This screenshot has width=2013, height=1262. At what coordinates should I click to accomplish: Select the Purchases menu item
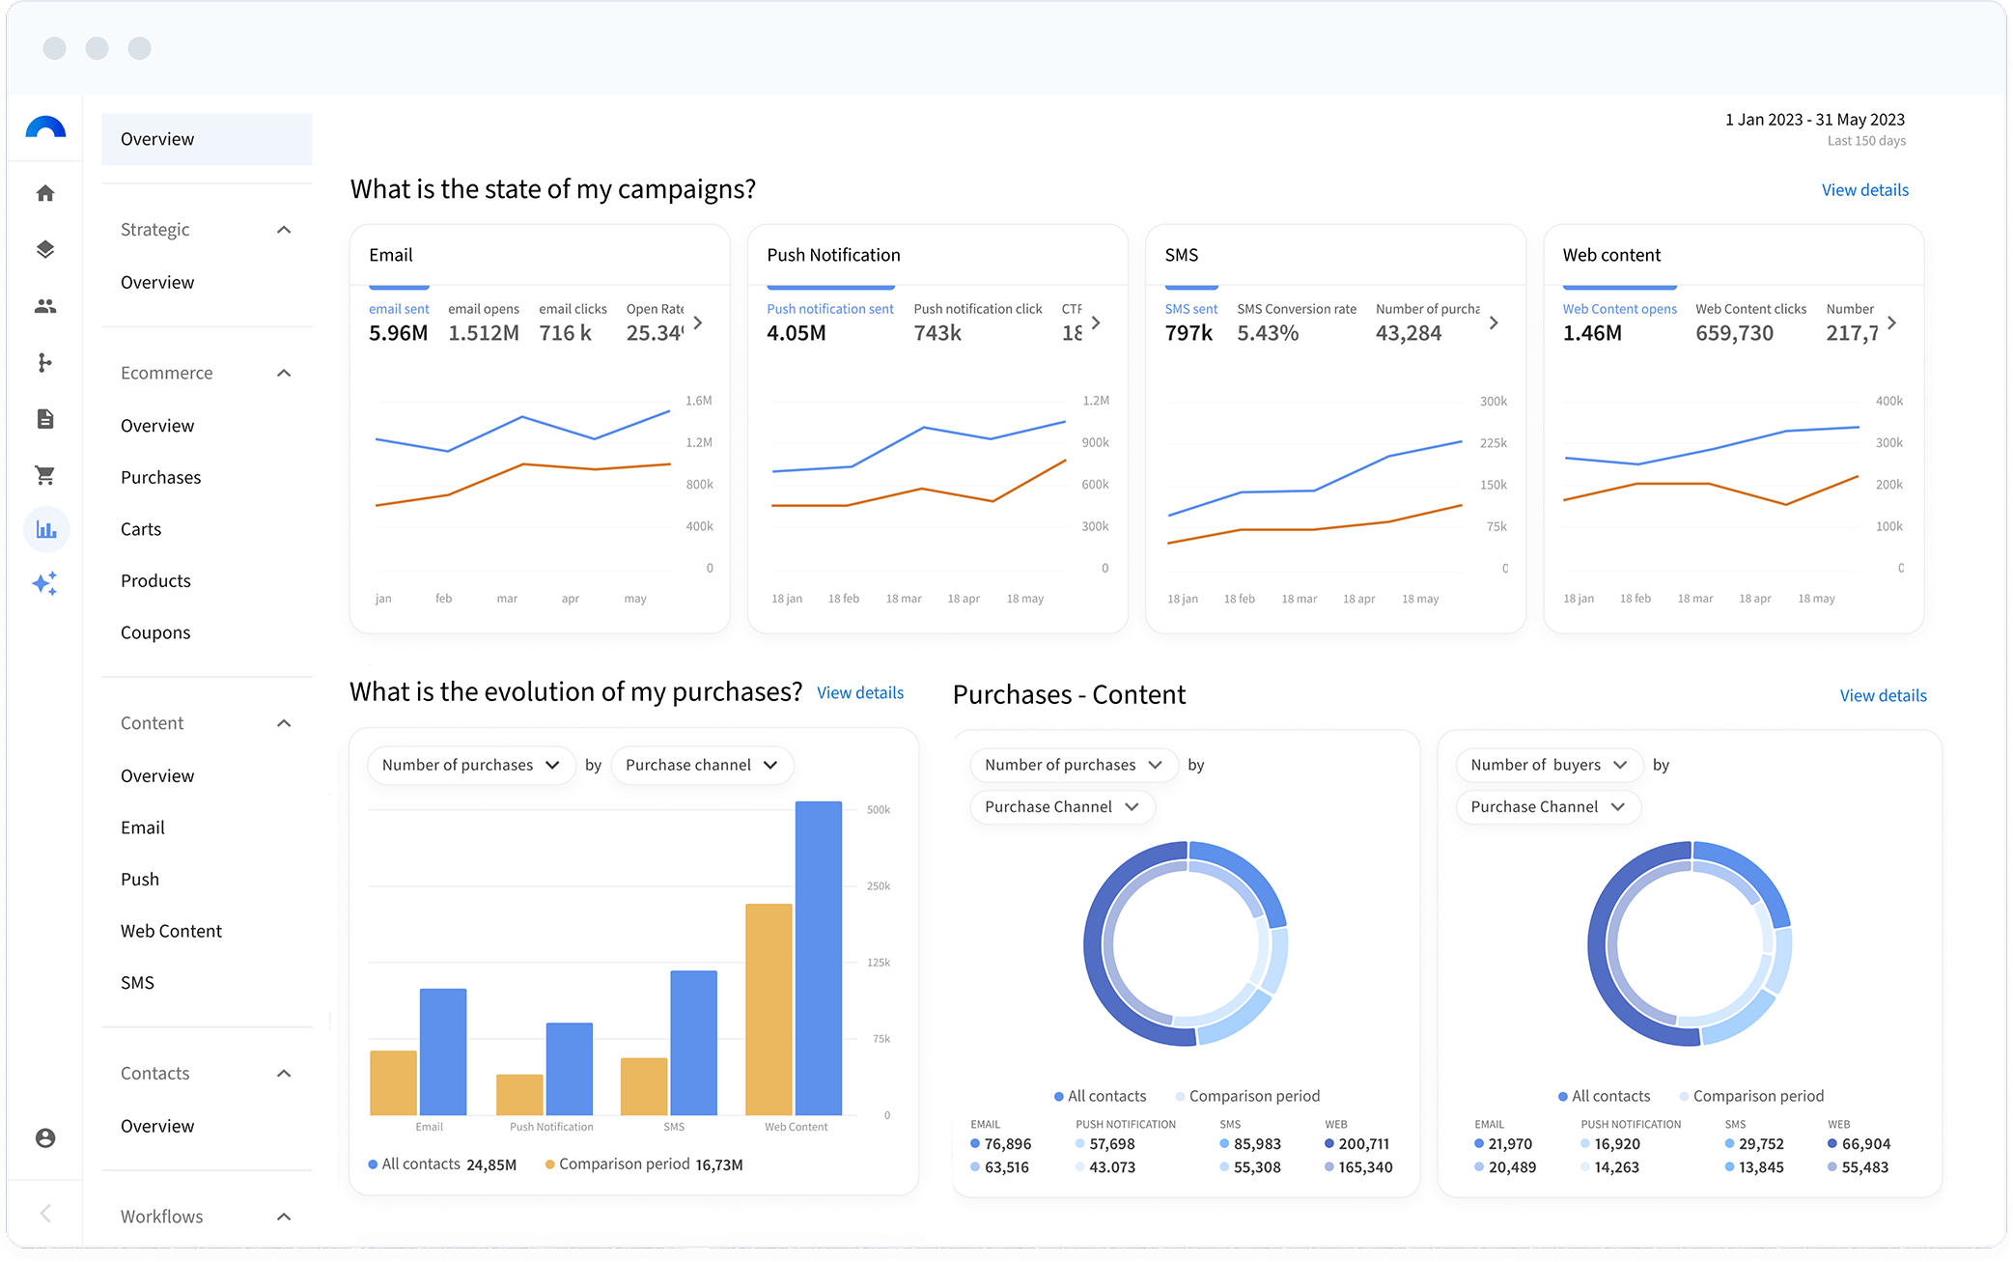160,477
